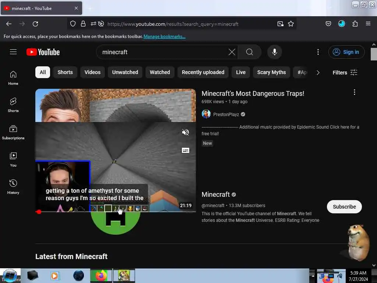Viewport: 377px width, 283px height.
Task: Open the Firefox account avatar icon
Action: [x=341, y=24]
